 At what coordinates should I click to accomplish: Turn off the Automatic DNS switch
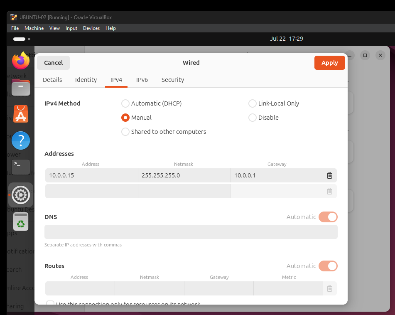[328, 217]
